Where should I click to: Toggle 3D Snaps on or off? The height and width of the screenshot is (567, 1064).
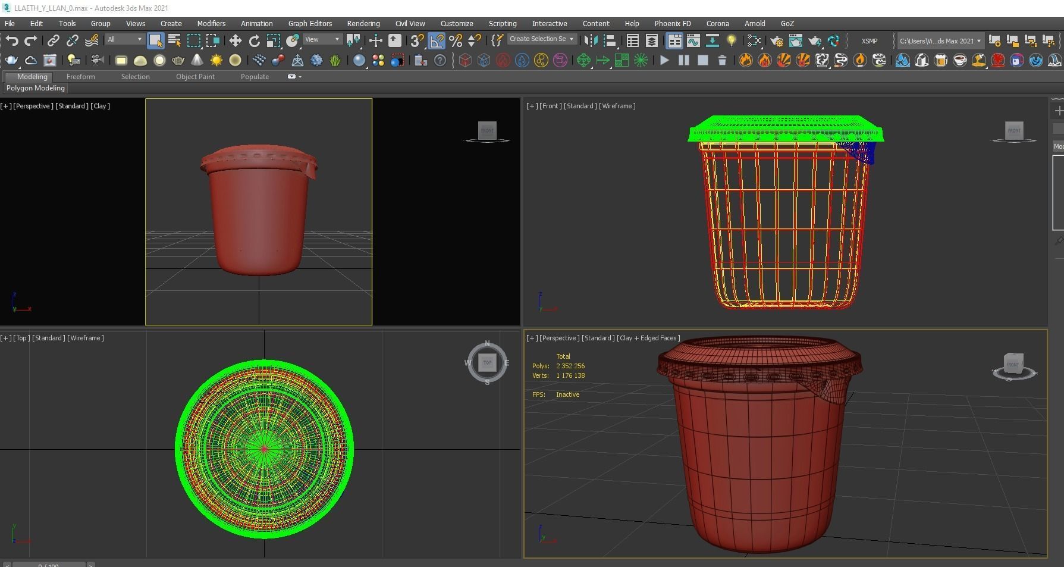click(418, 40)
